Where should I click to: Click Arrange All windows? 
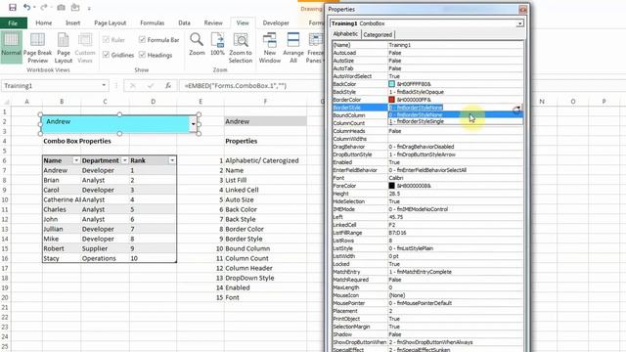pyautogui.click(x=293, y=48)
